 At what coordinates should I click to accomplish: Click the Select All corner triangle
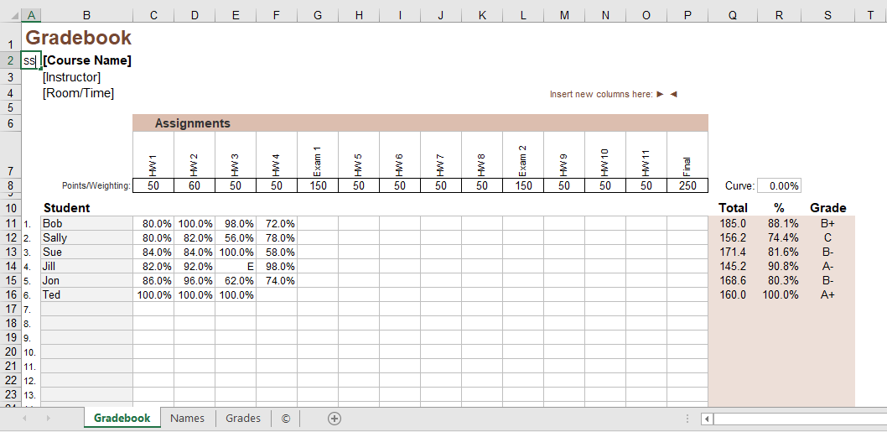tap(9, 15)
